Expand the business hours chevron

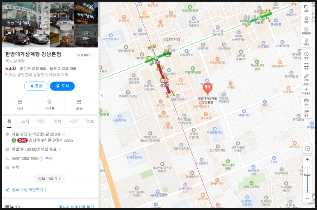[x=59, y=149]
